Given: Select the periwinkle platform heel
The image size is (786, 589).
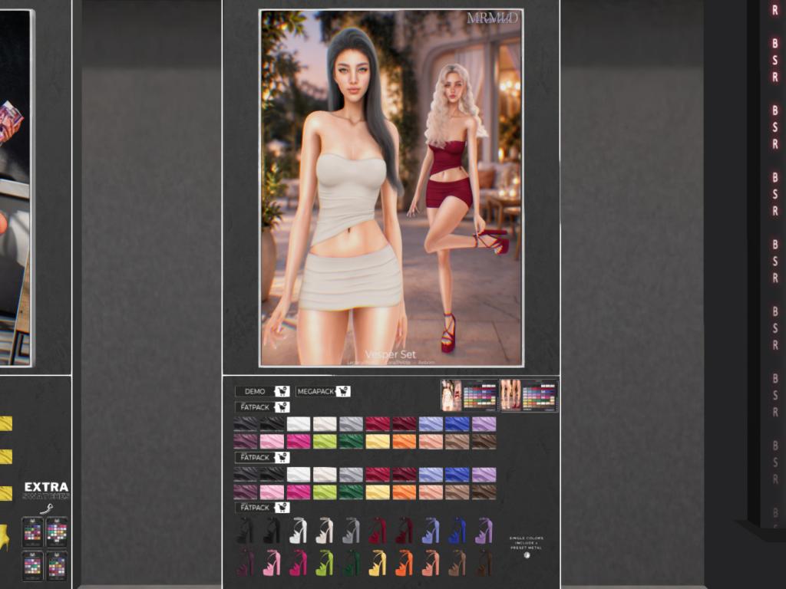Looking at the screenshot, I should pyautogui.click(x=431, y=531).
